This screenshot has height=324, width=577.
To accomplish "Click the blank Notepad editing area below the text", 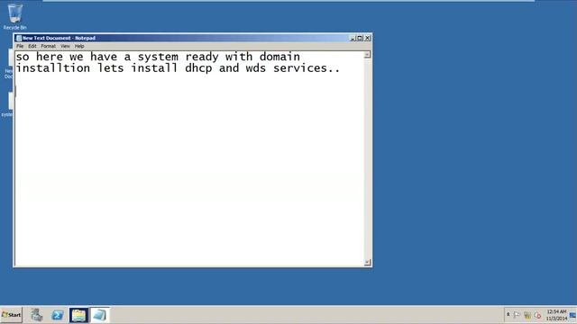I will coord(189,169).
